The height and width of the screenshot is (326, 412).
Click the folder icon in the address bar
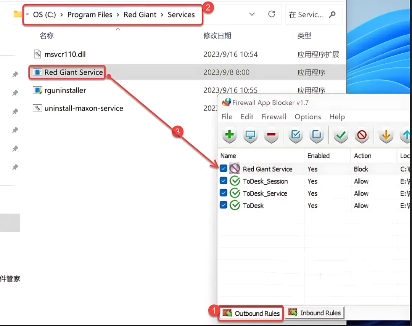coord(17,14)
